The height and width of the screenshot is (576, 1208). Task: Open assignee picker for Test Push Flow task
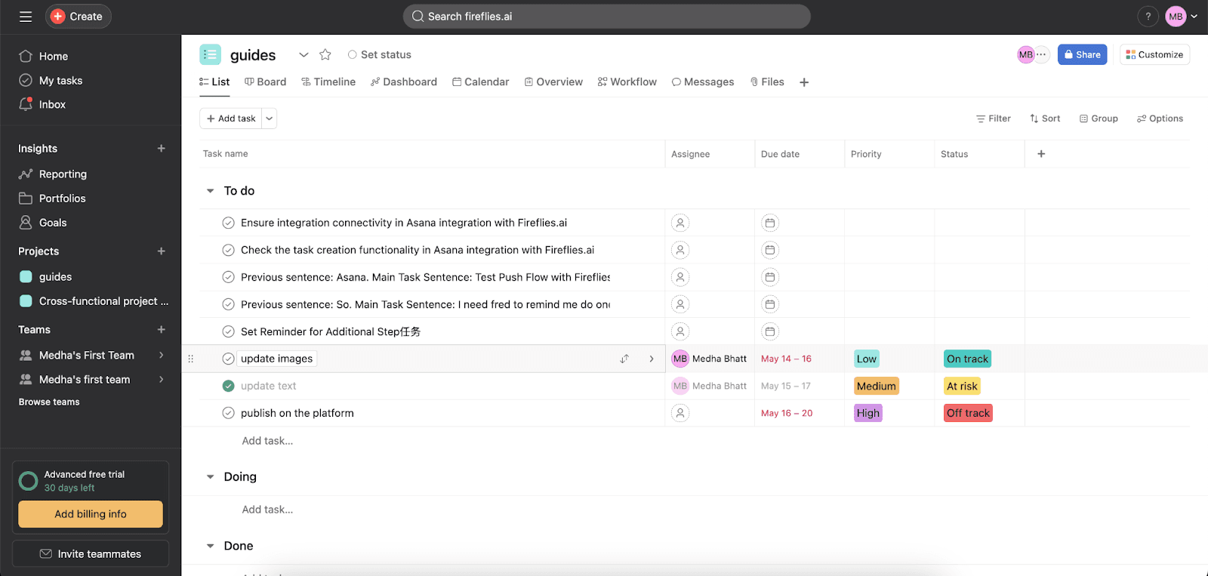click(680, 277)
